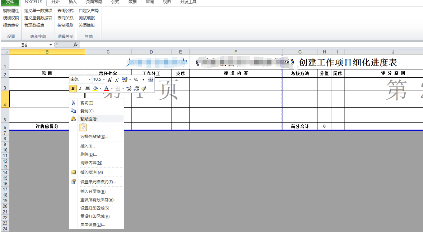423x232 pixels.
Task: Choose 设置单元格格式 from the context menu
Action: 98,182
